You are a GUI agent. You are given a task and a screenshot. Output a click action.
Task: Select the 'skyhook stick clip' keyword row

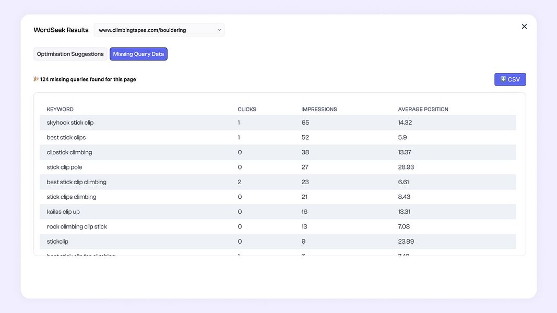coord(70,123)
